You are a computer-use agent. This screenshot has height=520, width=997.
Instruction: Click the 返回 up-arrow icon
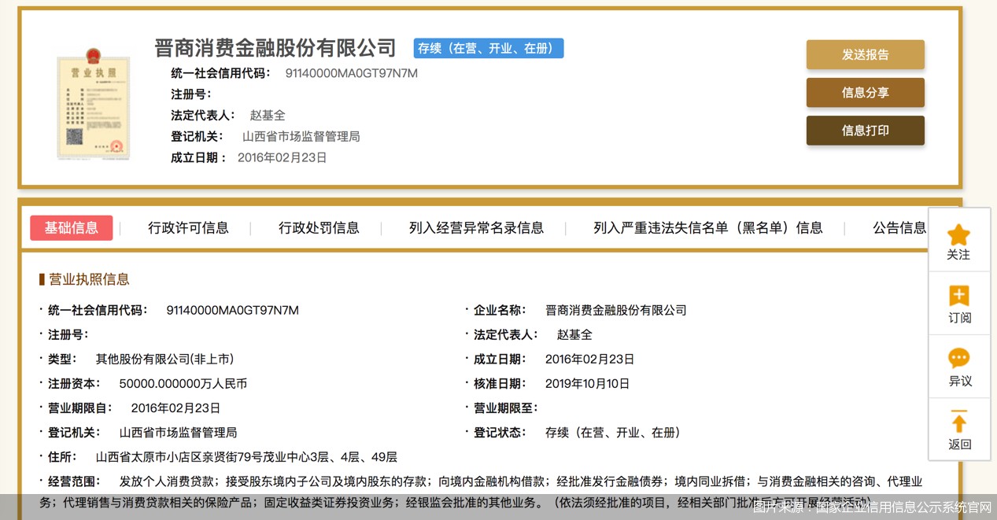[x=958, y=422]
